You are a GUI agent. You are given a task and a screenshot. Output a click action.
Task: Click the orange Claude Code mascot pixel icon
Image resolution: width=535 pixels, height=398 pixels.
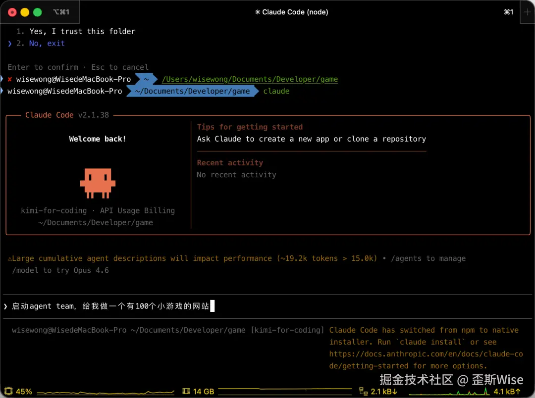98,183
